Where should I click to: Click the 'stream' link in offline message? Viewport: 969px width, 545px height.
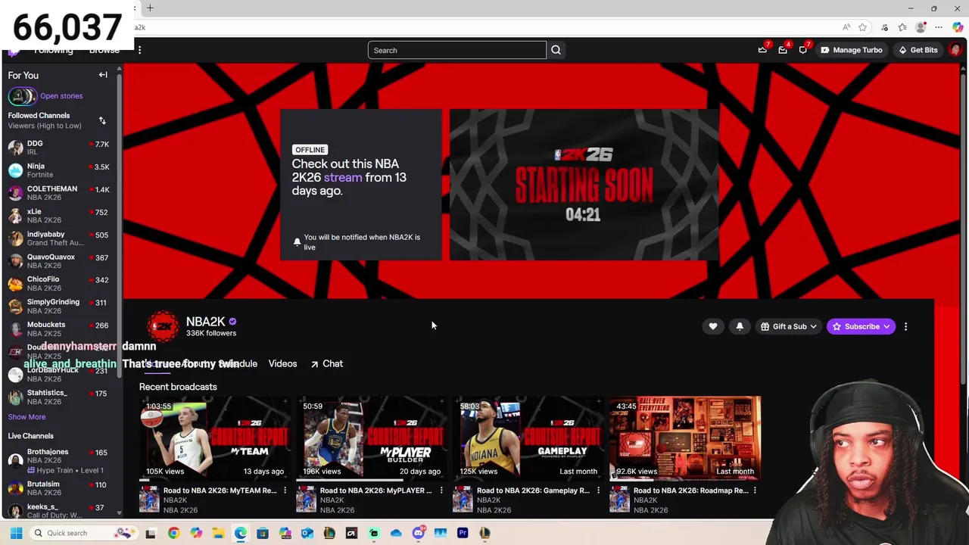tap(343, 177)
